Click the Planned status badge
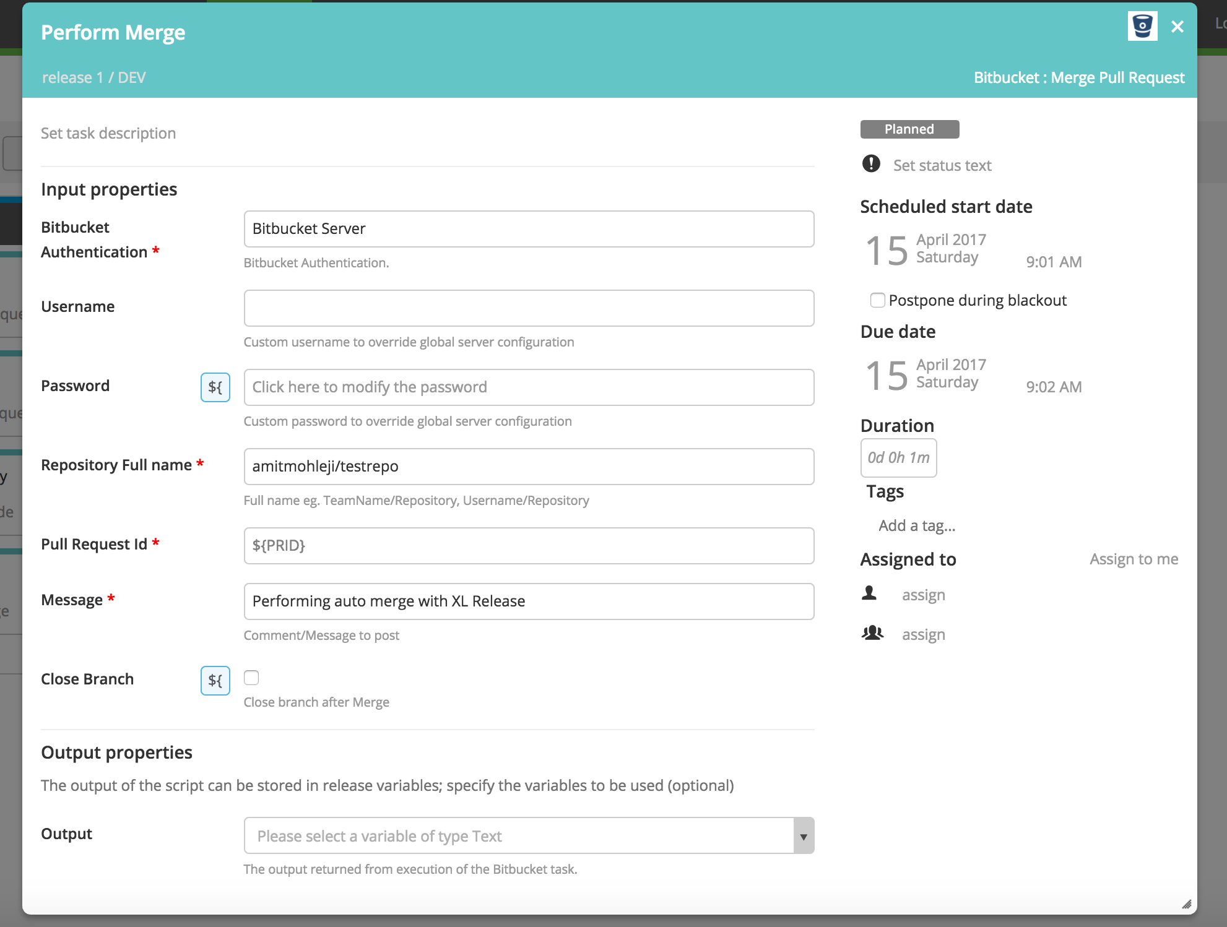Viewport: 1227px width, 927px height. tap(909, 129)
